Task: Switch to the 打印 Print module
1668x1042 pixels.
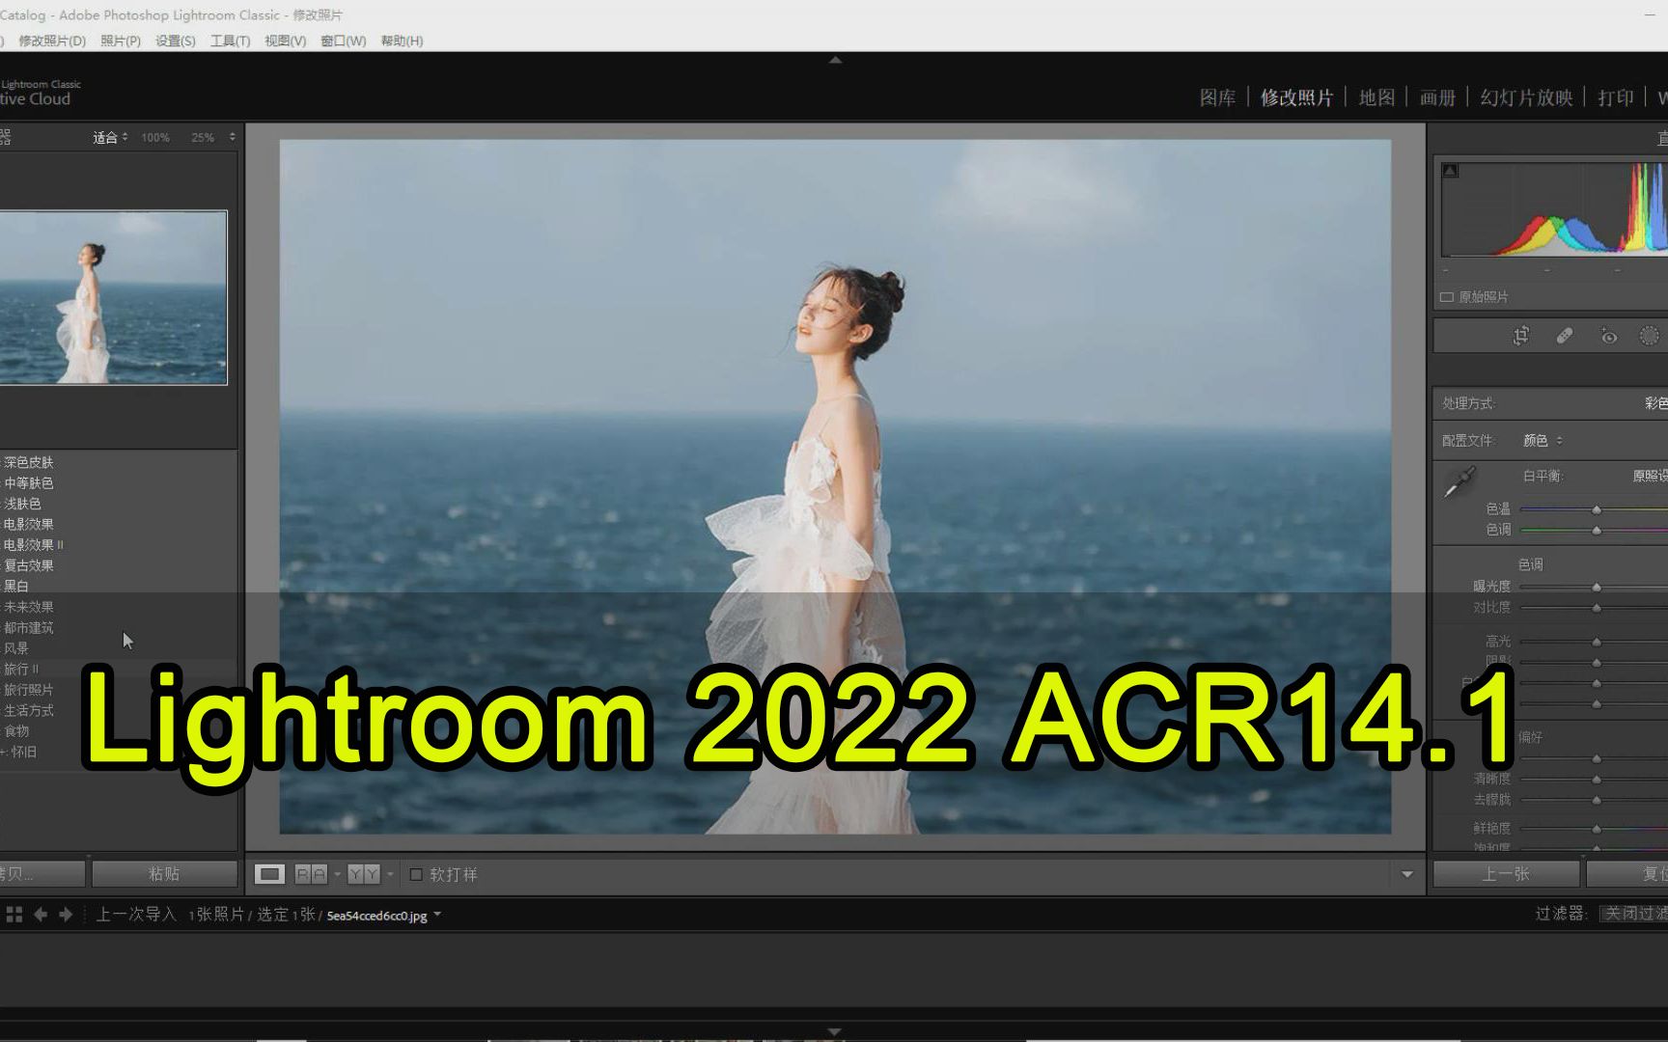Action: (x=1616, y=97)
